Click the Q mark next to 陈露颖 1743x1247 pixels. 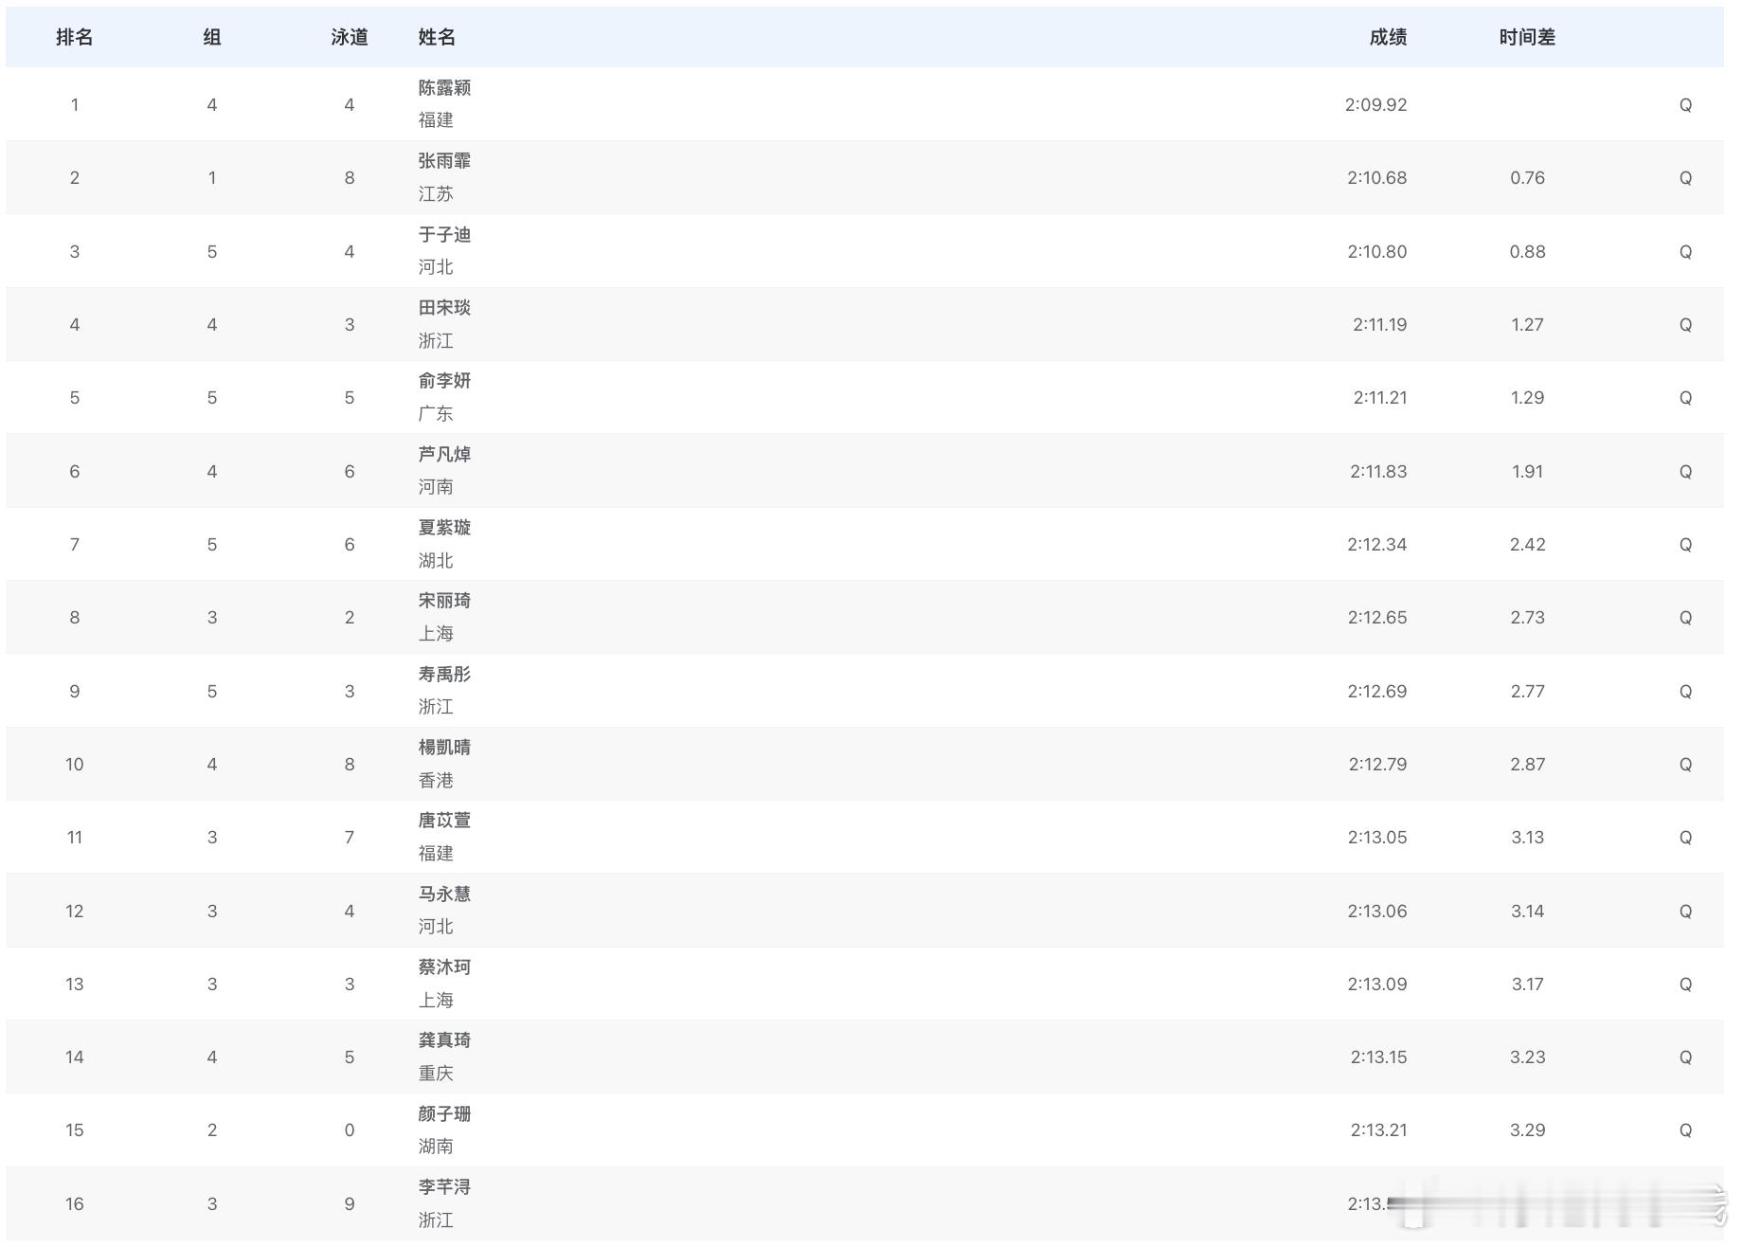[x=1686, y=104]
